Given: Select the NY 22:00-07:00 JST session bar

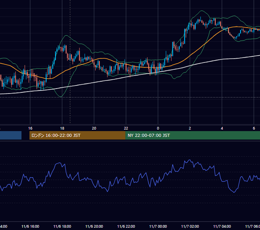Looking at the screenshot, I should pos(192,135).
